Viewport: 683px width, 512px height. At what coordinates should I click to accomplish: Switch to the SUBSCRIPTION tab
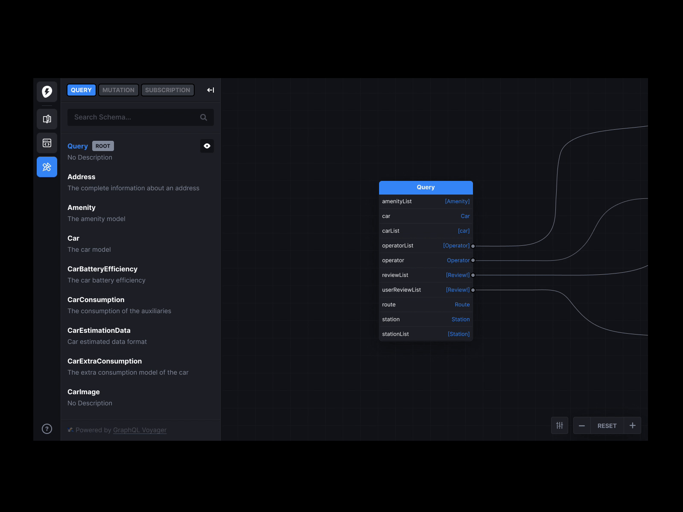[167, 90]
